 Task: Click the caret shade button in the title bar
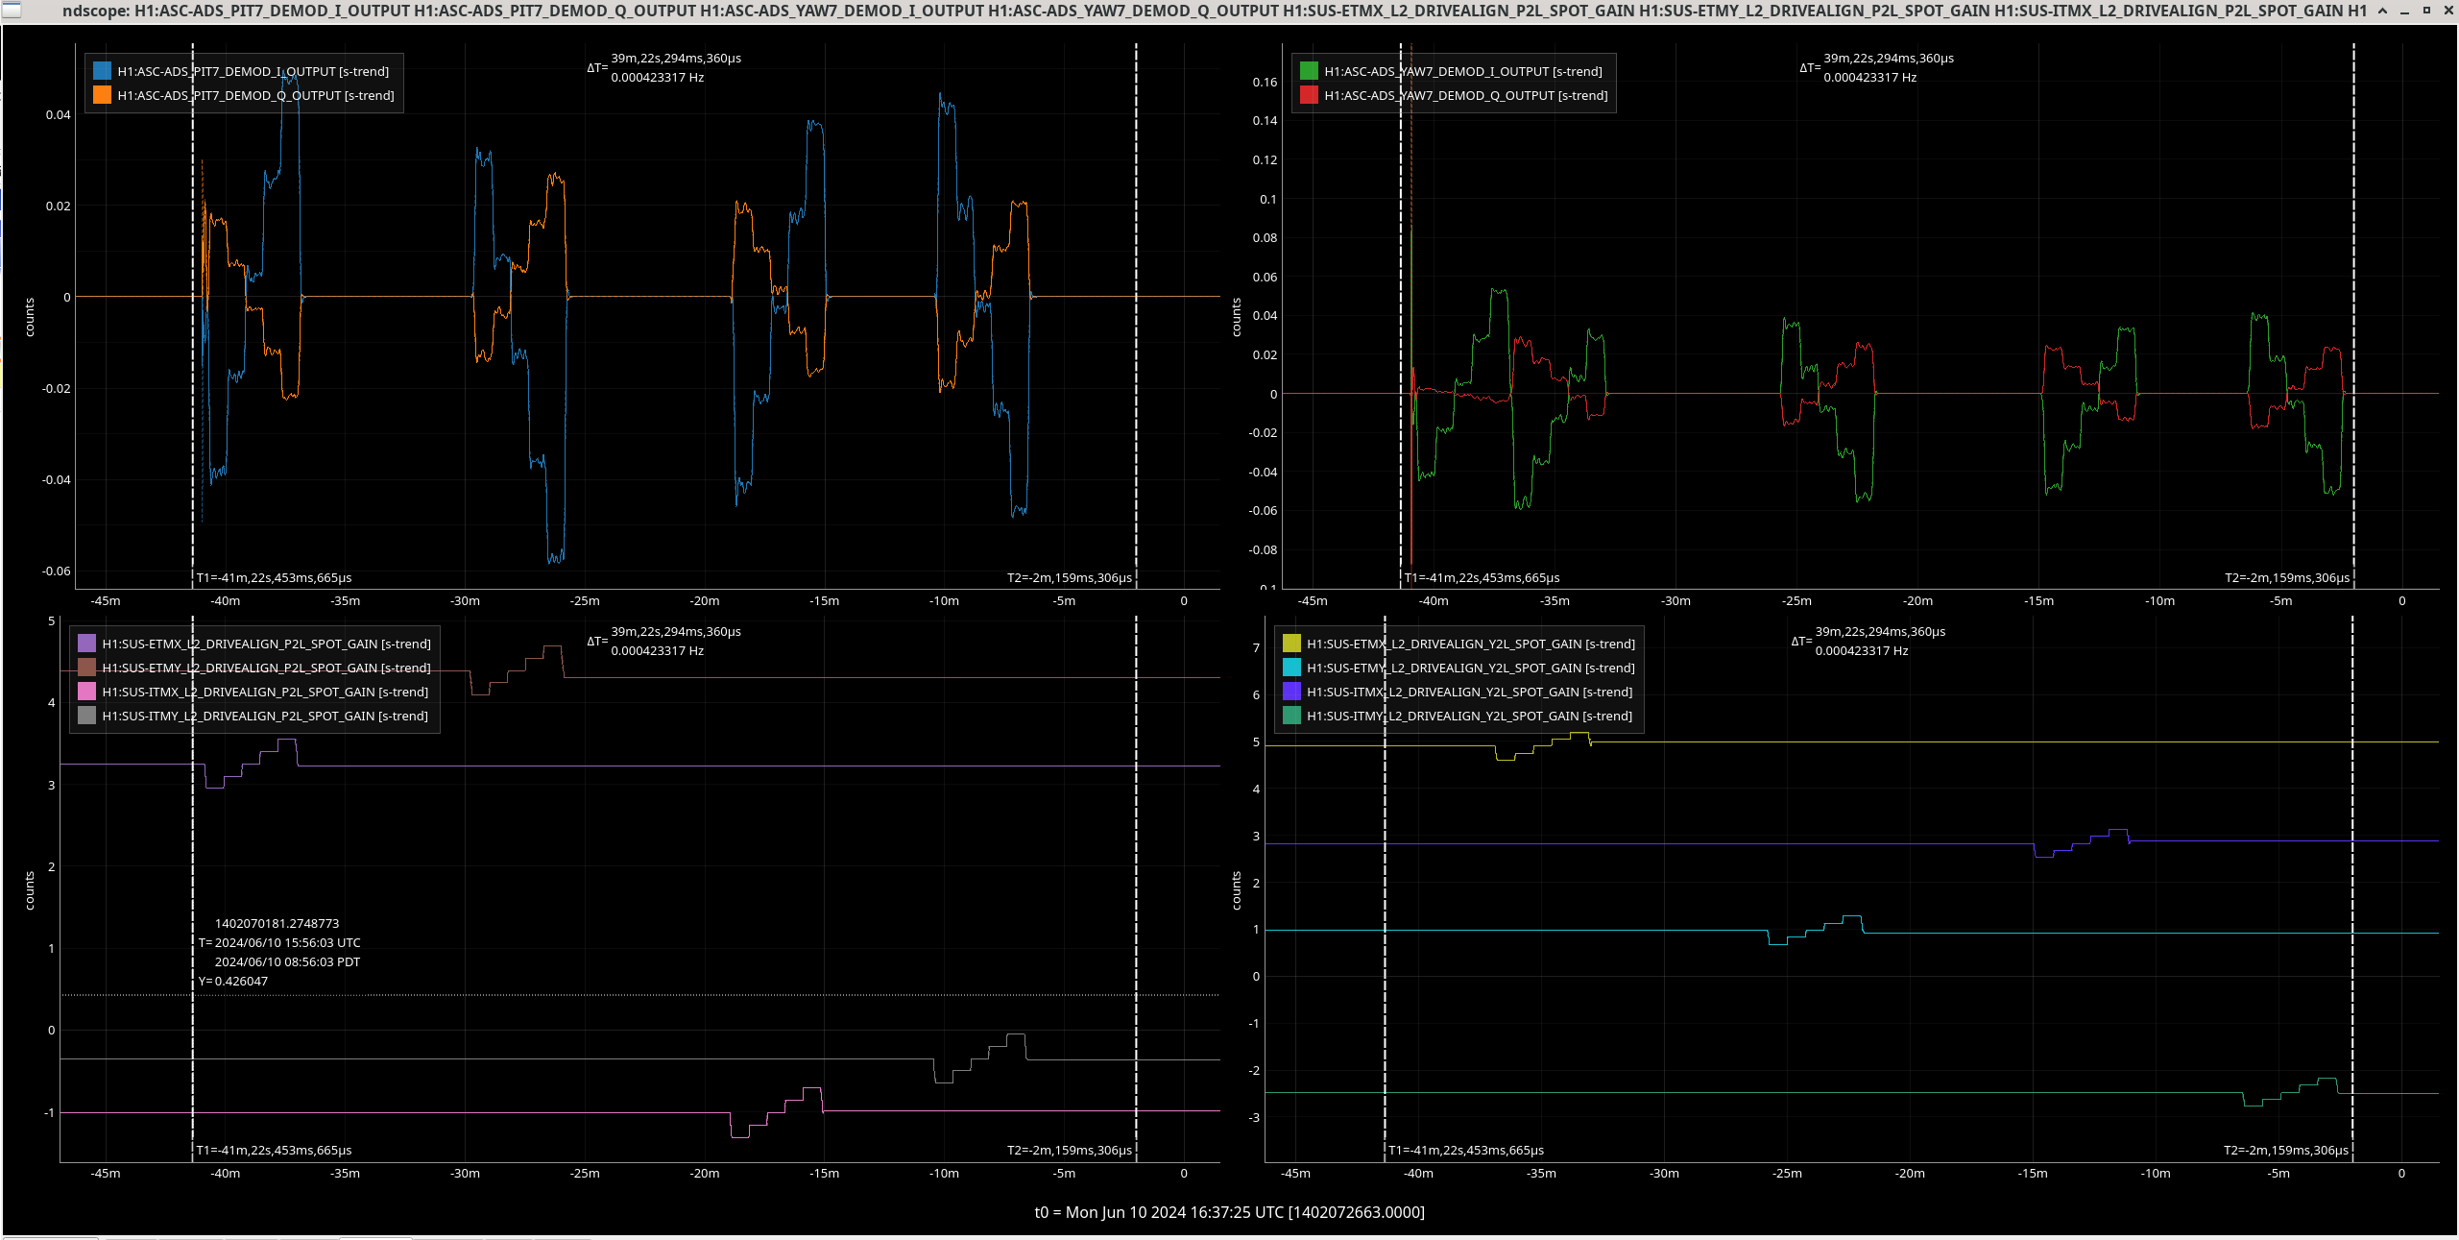tap(2382, 11)
